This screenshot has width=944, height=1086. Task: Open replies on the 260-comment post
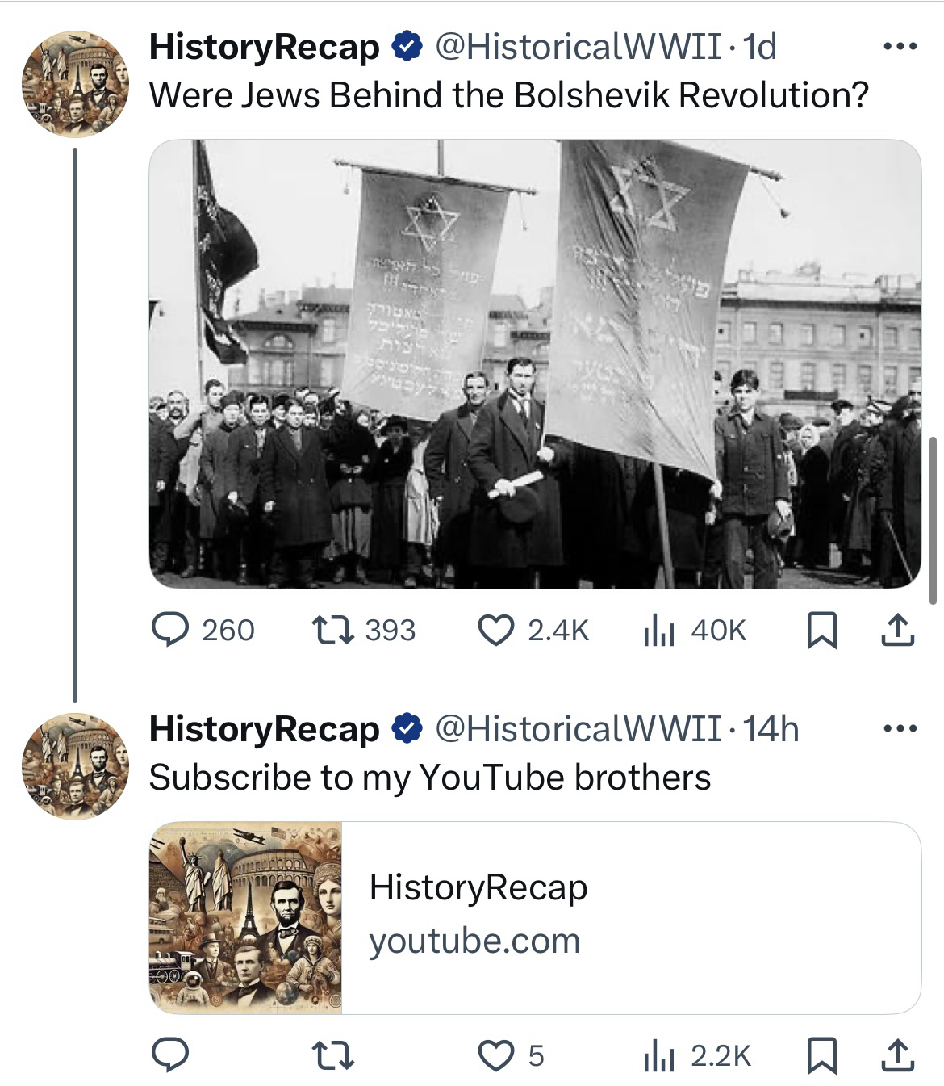[203, 631]
